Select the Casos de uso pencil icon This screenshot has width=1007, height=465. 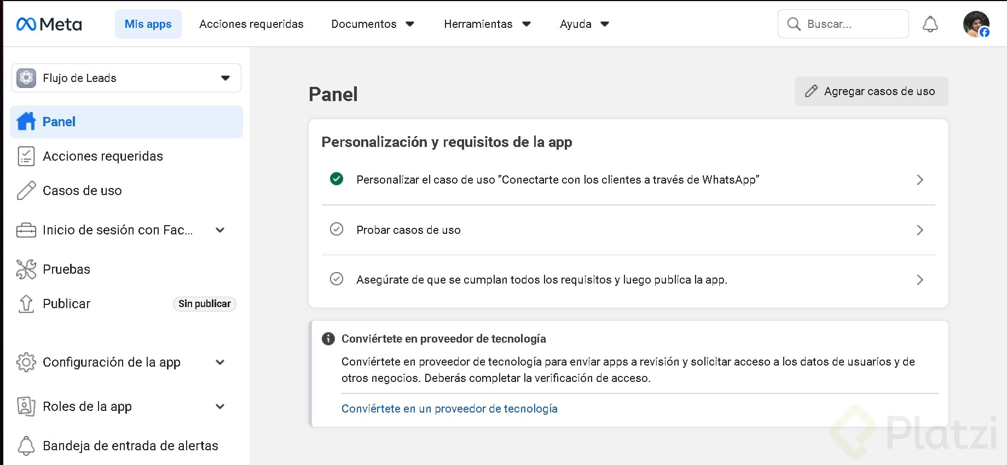coord(26,191)
